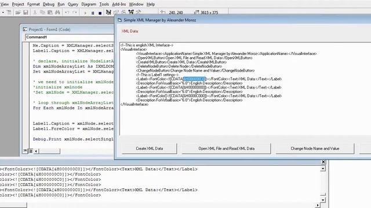
Task: Stop the program with the End icon
Action: pos(100,13)
